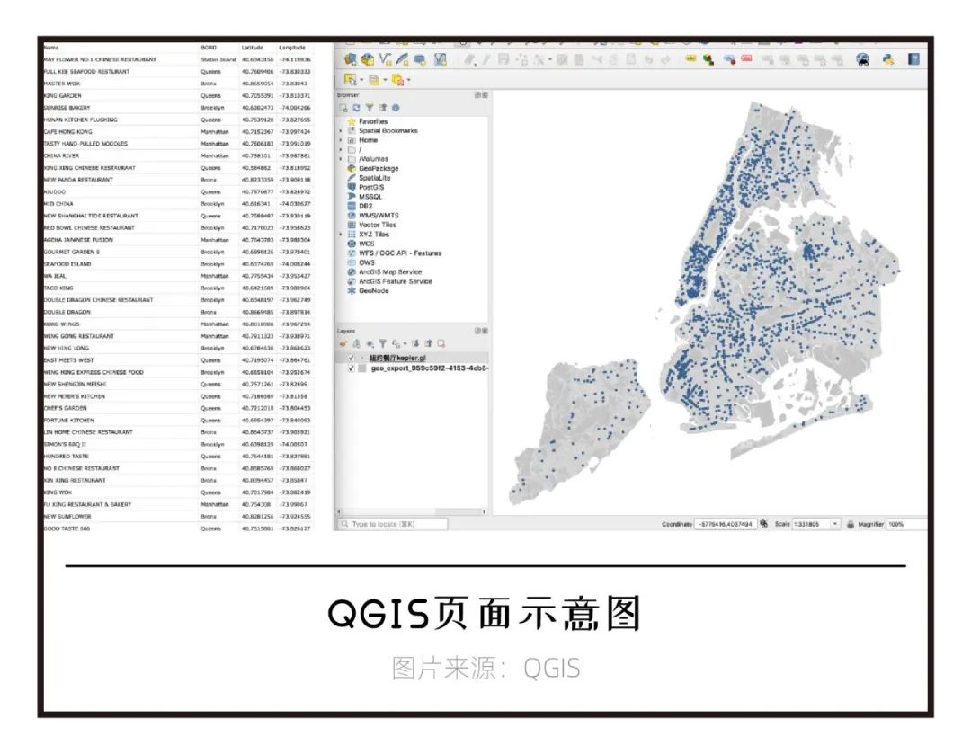Image resolution: width=971 pixels, height=754 pixels.
Task: Toggle visibility of geo_export layer checkbox
Action: 352,368
